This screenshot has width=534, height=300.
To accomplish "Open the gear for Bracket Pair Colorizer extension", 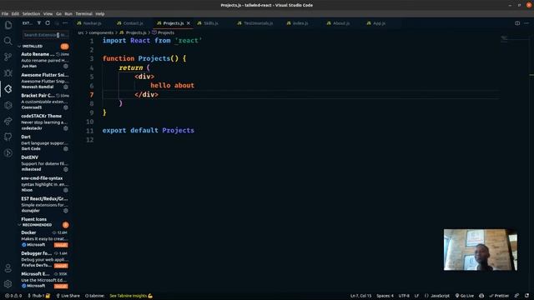I will (66, 107).
